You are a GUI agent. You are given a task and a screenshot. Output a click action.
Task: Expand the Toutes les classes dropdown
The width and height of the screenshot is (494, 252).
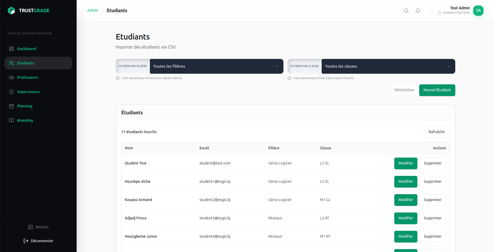click(388, 66)
